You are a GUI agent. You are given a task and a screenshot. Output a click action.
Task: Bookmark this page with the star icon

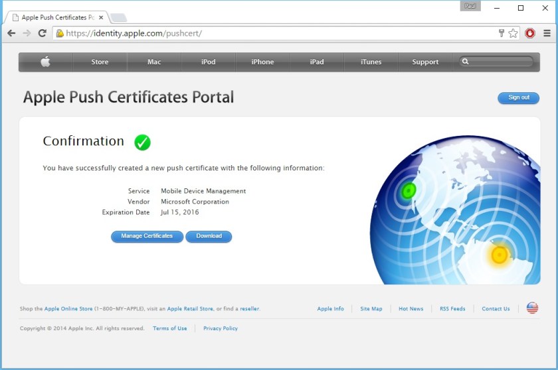click(513, 33)
